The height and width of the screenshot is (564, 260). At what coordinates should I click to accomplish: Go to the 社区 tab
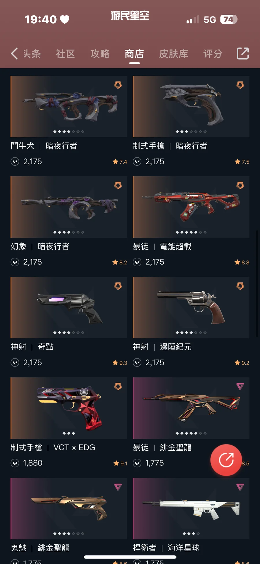(66, 54)
